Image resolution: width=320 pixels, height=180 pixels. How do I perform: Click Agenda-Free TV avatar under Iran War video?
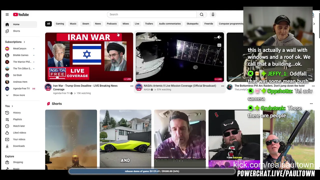point(48,87)
